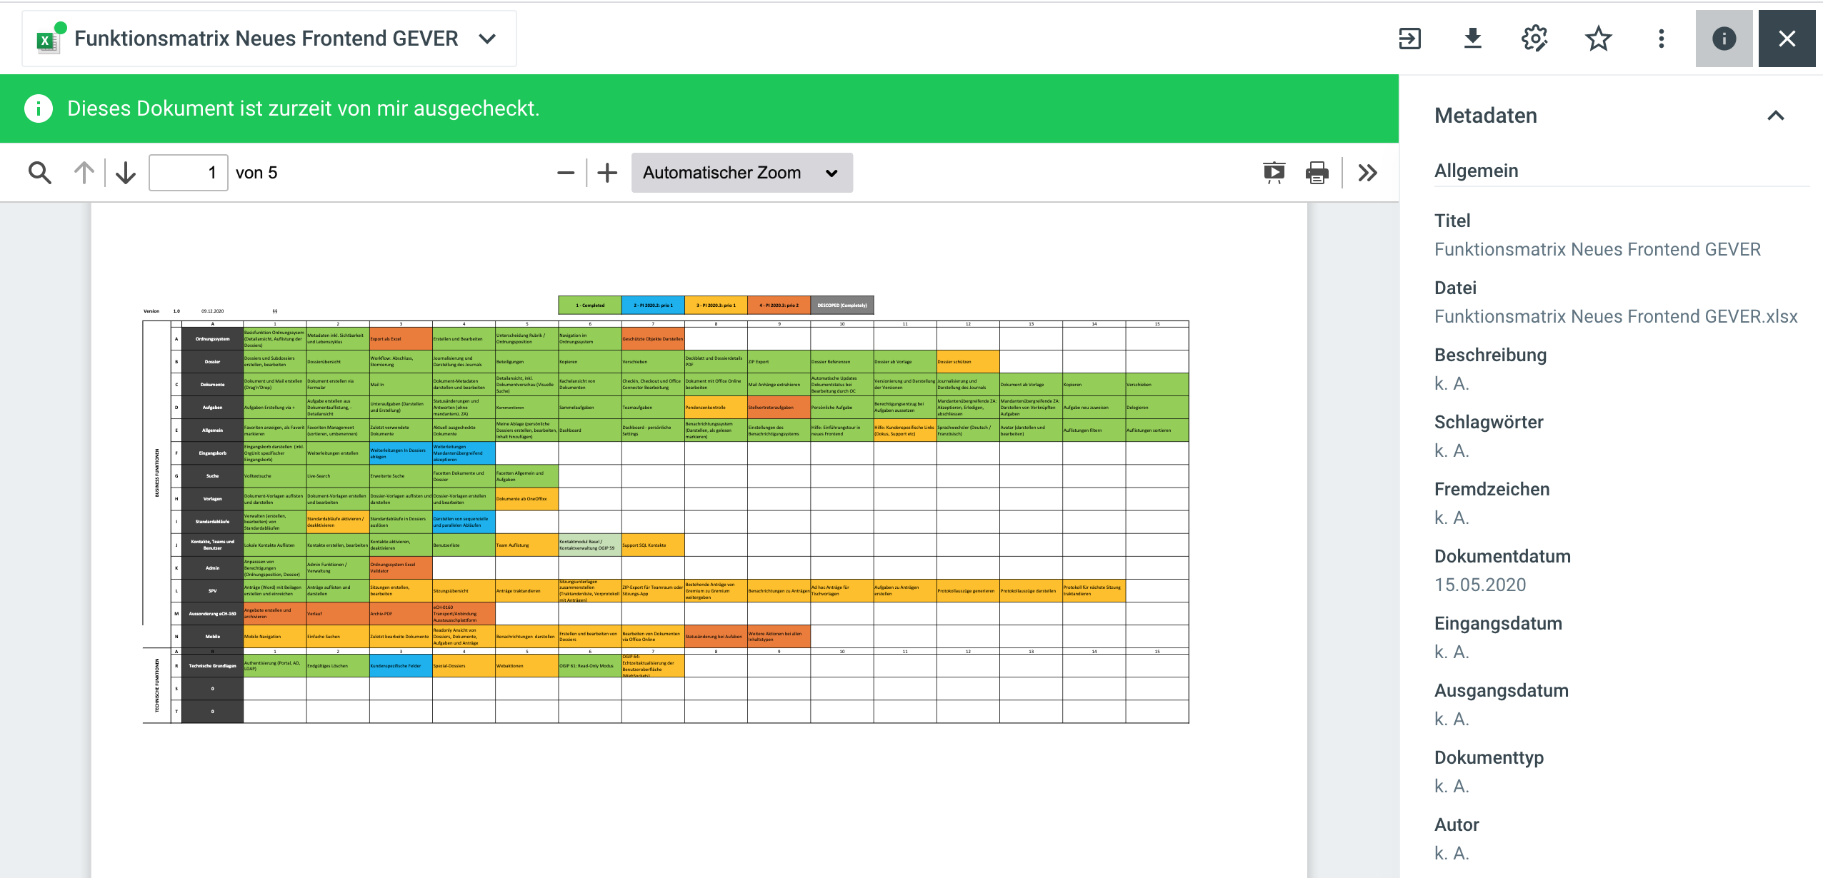Click the open-in-tab arrow icon
Screen dimensions: 1823x878
click(1409, 39)
